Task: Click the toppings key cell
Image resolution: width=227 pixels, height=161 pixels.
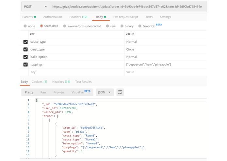Action: click(x=76, y=65)
